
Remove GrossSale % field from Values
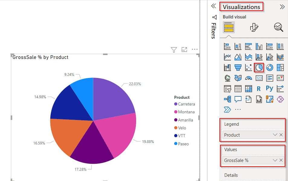pyautogui.click(x=281, y=160)
